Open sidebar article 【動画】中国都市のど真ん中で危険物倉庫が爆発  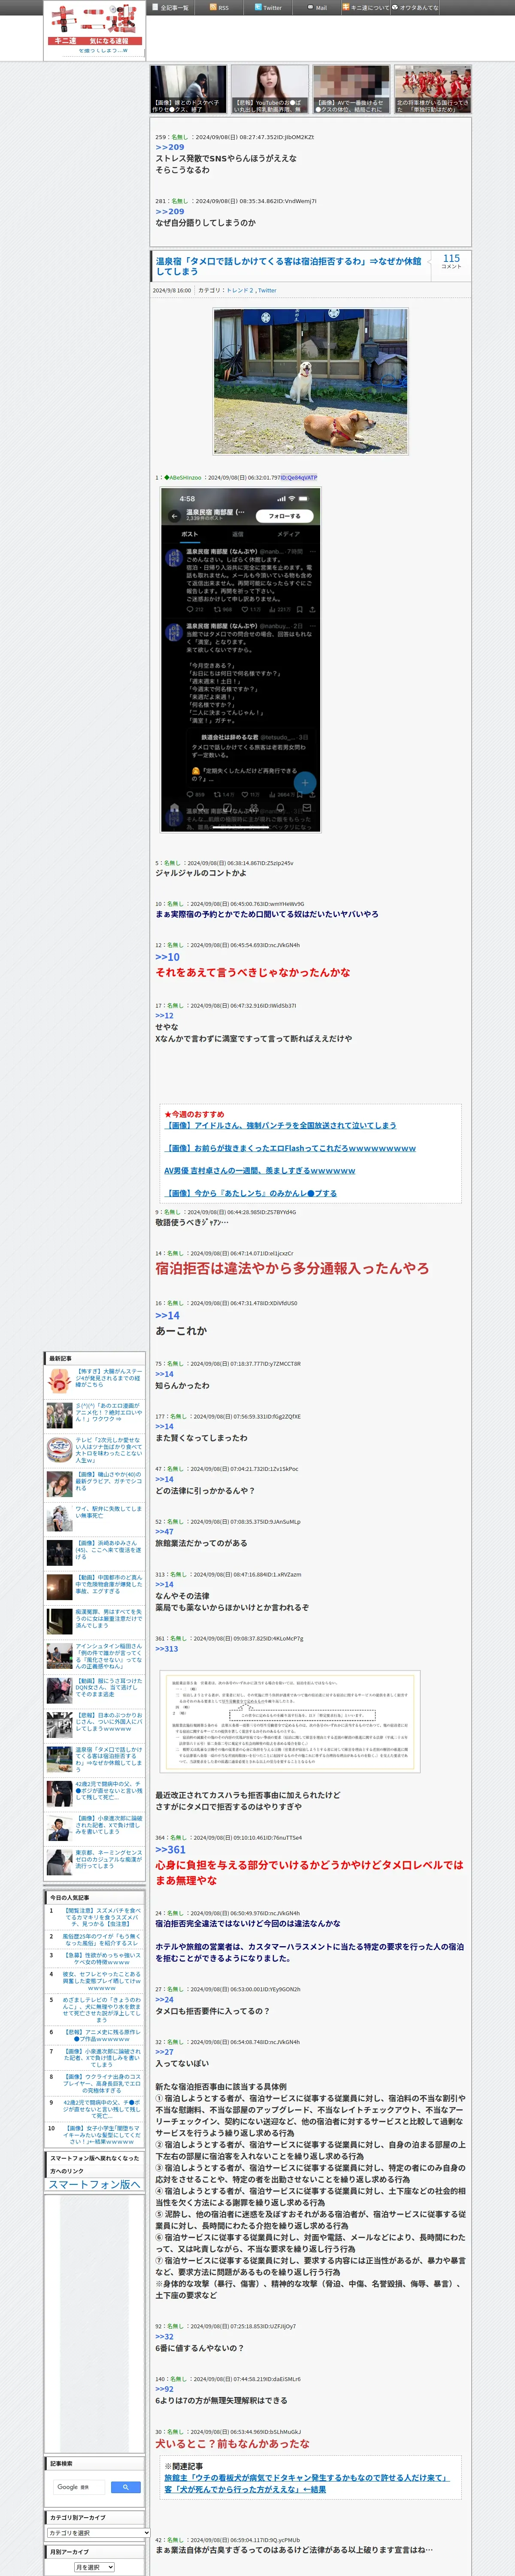tap(108, 1584)
